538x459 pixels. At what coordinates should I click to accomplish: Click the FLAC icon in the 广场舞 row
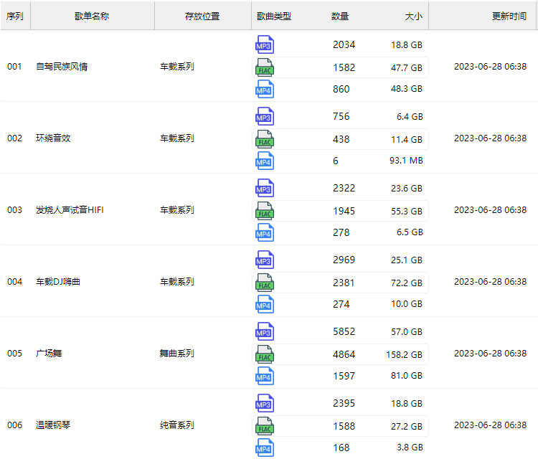tap(265, 354)
